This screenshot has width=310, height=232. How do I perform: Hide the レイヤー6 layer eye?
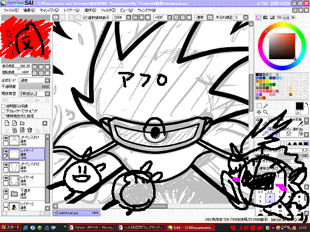click(6, 178)
